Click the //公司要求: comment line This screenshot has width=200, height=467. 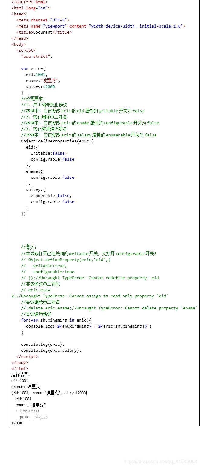(33, 99)
